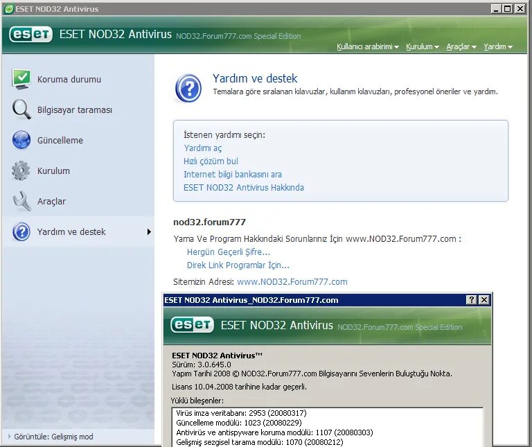Viewport: 532px width, 447px height.
Task: Select Kurulum label in sidebar
Action: pyautogui.click(x=53, y=170)
